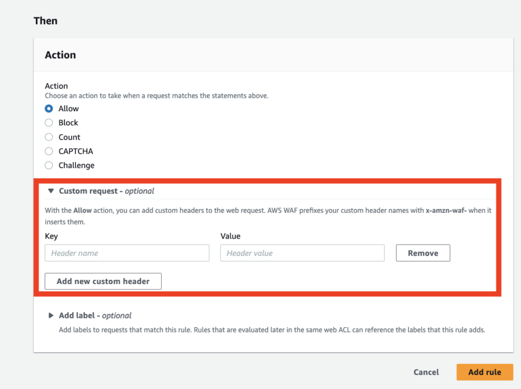Deselect Allow by choosing Block

click(x=48, y=122)
